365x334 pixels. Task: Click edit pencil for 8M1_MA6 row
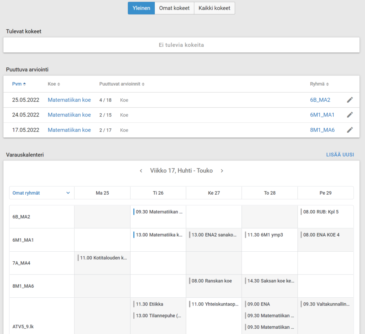pyautogui.click(x=350, y=130)
